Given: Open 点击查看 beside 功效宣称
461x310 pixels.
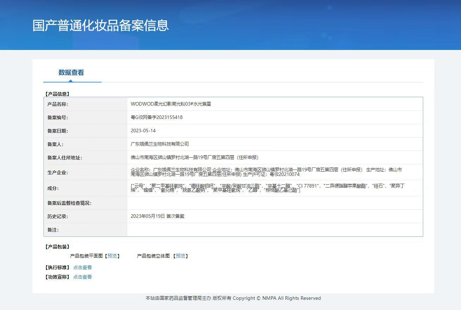Looking at the screenshot, I should coord(82,277).
